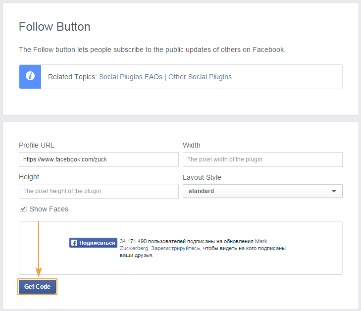
Task: Click the Facebook logo in Подписаться button
Action: point(74,243)
